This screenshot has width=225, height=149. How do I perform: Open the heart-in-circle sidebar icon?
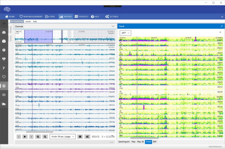[x=4, y=50]
